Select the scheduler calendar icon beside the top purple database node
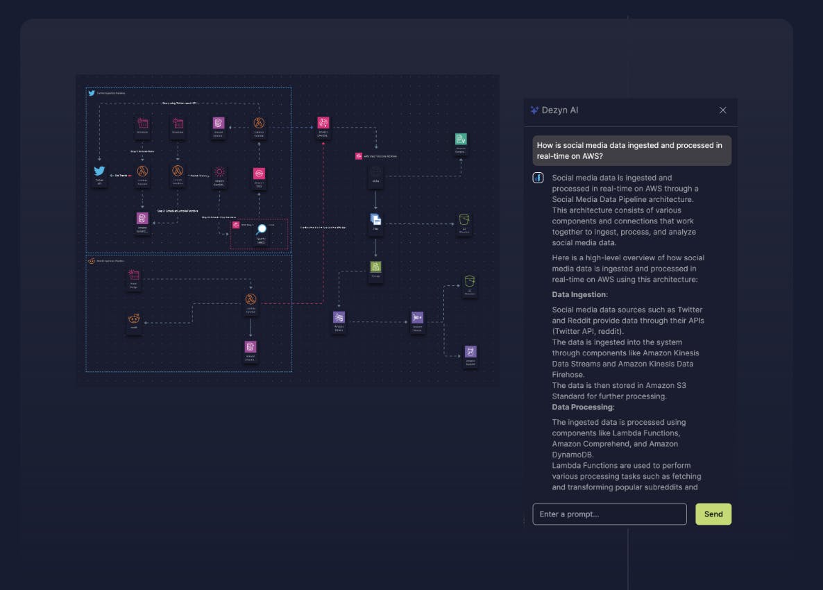Viewport: 823px width, 590px height. click(x=178, y=124)
